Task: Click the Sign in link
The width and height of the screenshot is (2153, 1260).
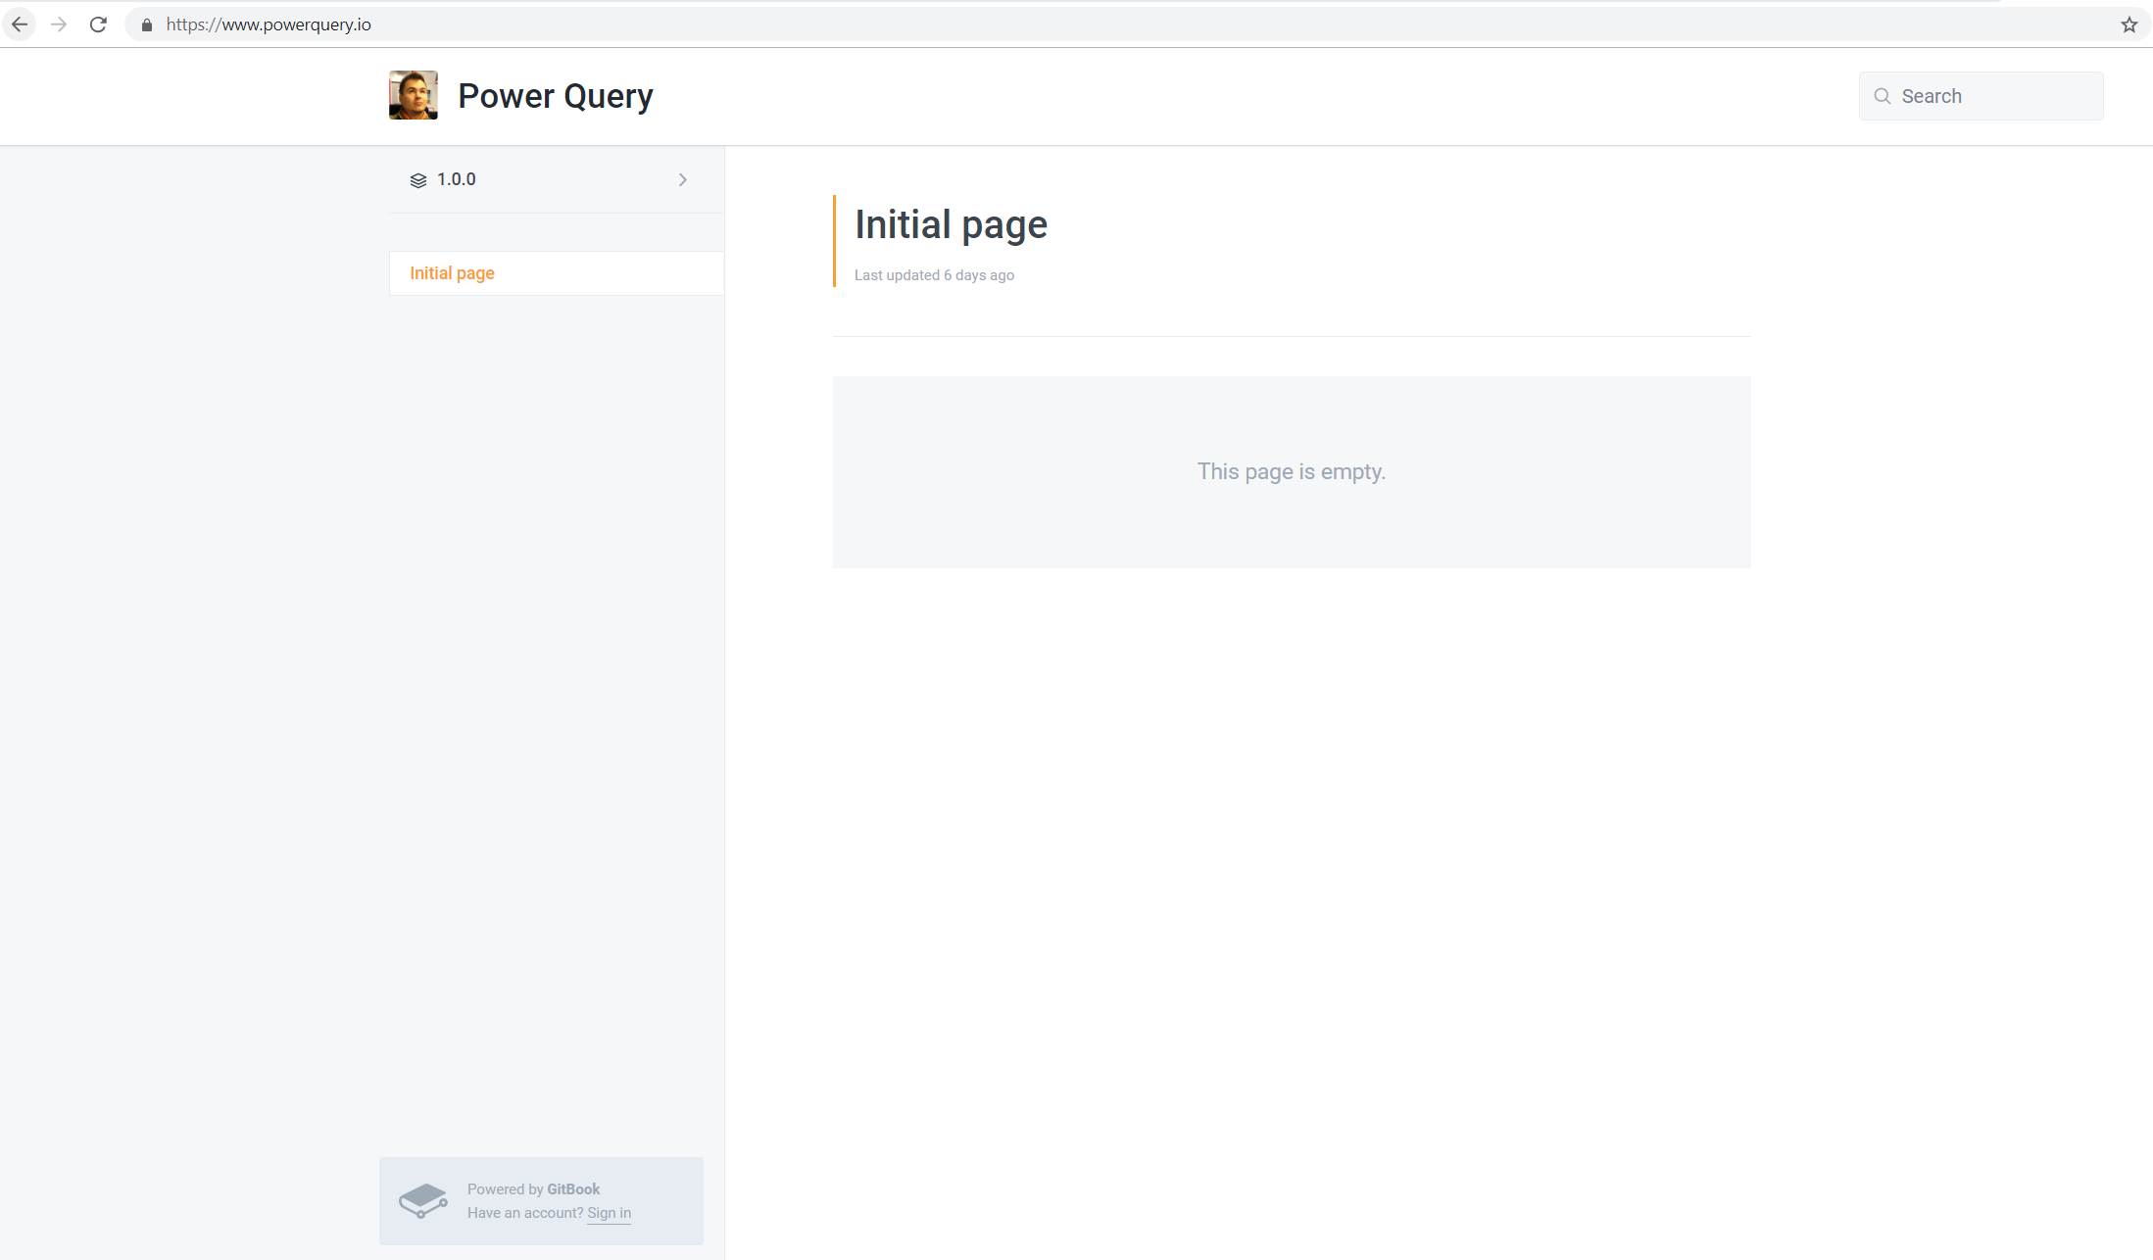Action: pyautogui.click(x=609, y=1213)
